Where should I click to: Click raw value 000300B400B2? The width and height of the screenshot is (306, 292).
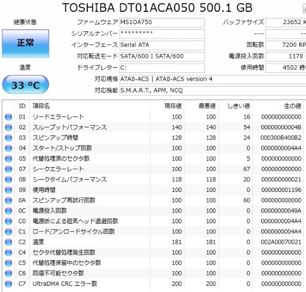(281, 138)
